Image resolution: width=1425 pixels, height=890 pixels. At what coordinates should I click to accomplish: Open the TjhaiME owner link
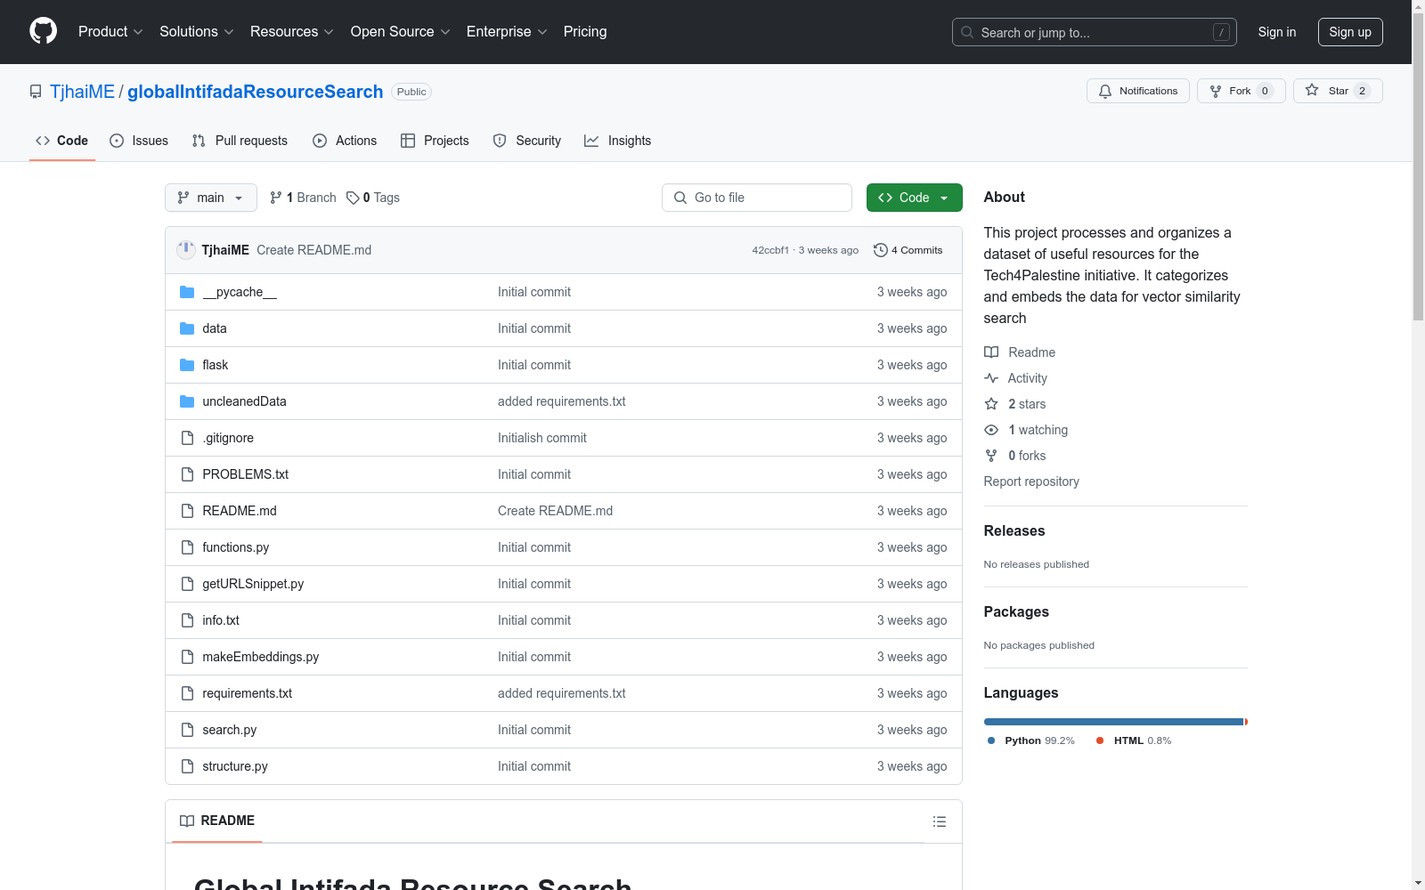click(x=82, y=92)
